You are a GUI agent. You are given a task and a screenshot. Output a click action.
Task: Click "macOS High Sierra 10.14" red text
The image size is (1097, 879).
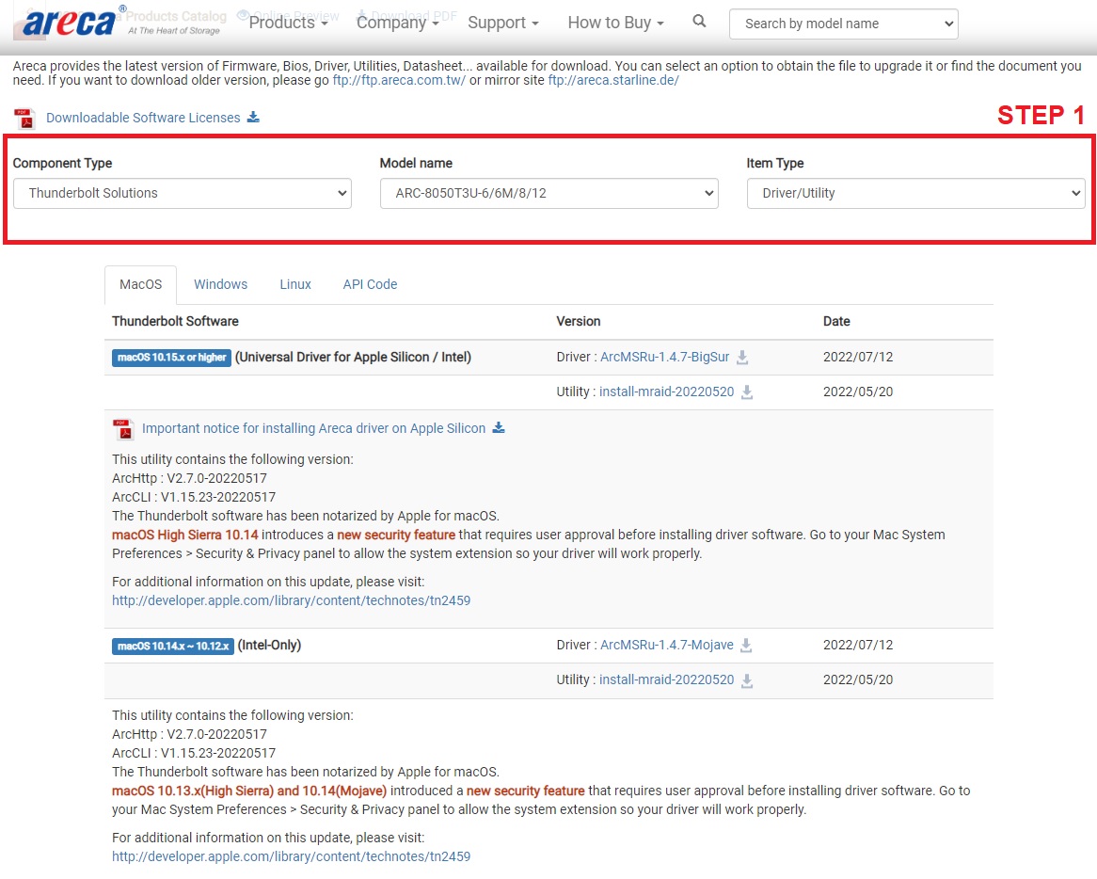pyautogui.click(x=184, y=535)
